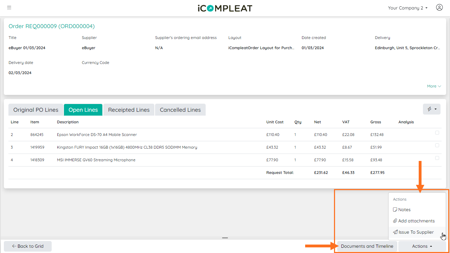The height and width of the screenshot is (253, 450).
Task: Click the iCompleat logo
Action: (x=225, y=8)
